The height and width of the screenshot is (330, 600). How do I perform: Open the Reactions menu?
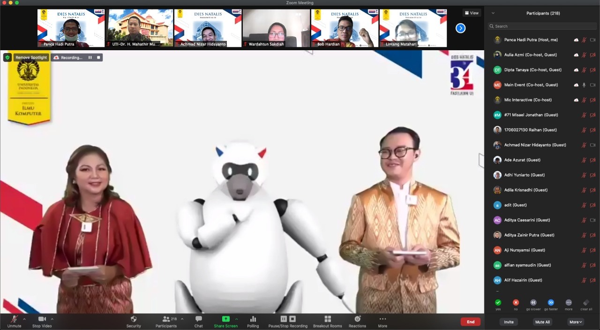pyautogui.click(x=357, y=322)
